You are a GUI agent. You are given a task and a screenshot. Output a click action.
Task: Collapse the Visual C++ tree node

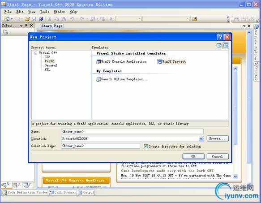click(x=36, y=53)
